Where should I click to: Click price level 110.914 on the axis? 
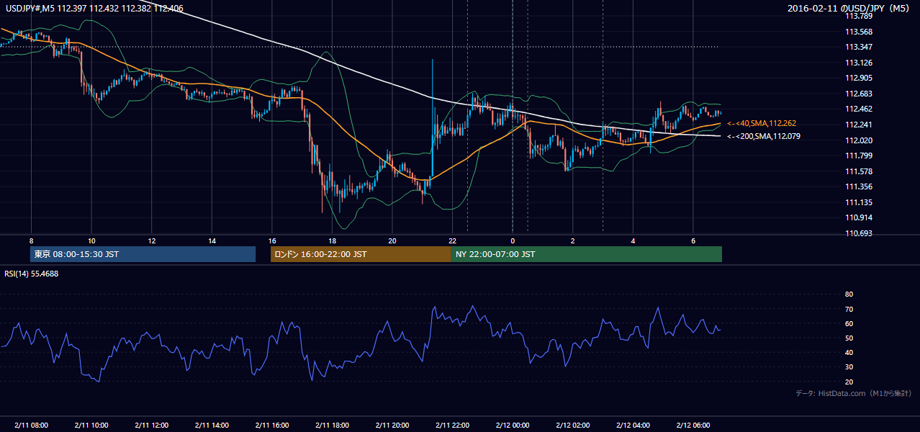point(858,217)
